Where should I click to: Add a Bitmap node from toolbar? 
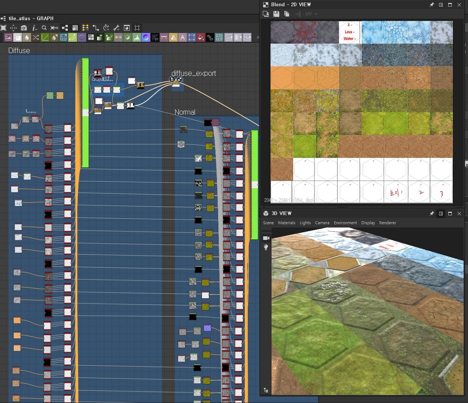(x=8, y=37)
